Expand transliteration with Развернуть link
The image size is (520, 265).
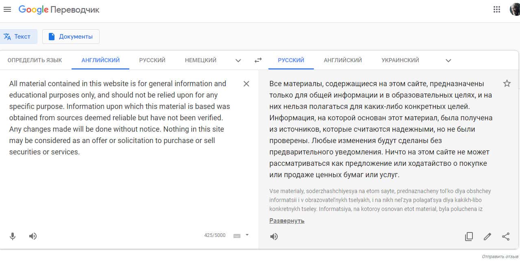[x=287, y=221]
